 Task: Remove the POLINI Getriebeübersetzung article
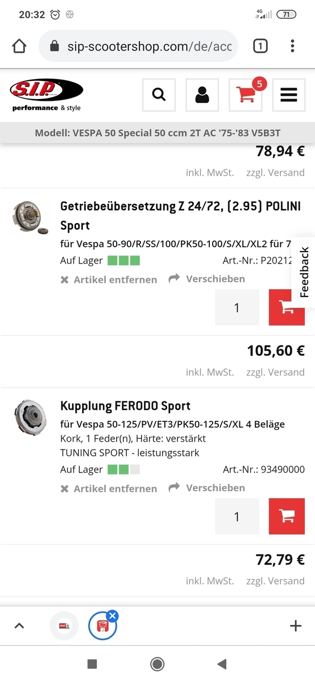[109, 279]
